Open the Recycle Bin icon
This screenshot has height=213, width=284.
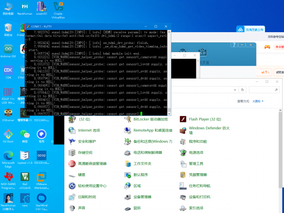click(x=8, y=28)
